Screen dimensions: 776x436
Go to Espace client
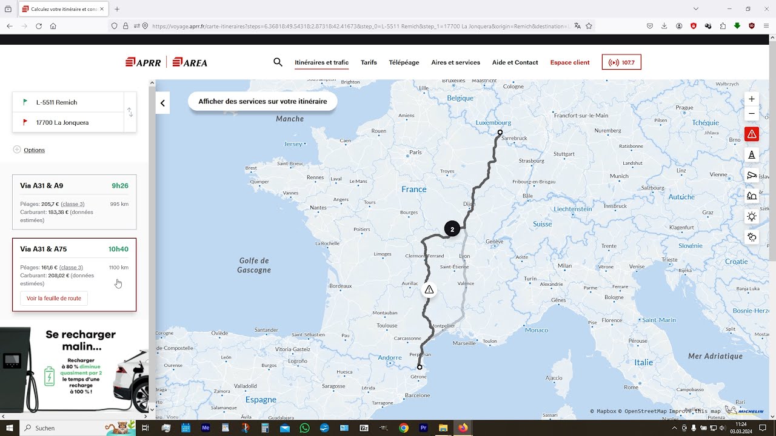(x=570, y=62)
